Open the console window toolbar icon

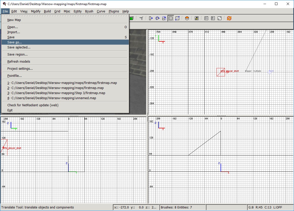(x=212, y=18)
